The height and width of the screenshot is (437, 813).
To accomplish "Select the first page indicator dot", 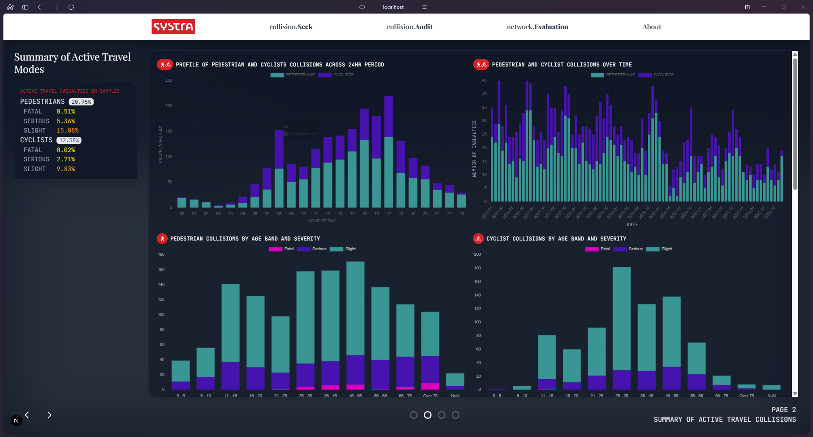I will (x=414, y=415).
